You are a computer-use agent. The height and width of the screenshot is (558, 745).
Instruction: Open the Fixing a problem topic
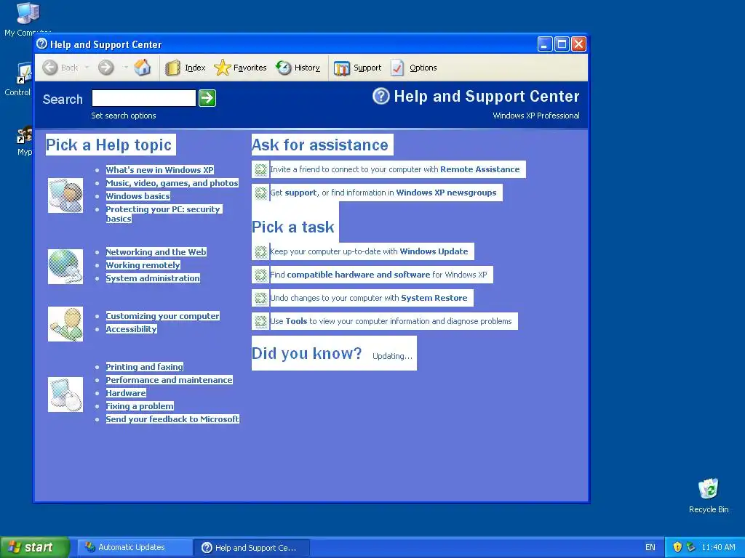[140, 406]
